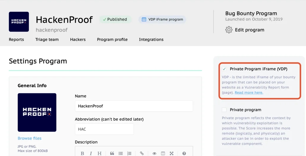The width and height of the screenshot is (306, 156).
Task: Open markdown help question icon
Action: point(184,154)
